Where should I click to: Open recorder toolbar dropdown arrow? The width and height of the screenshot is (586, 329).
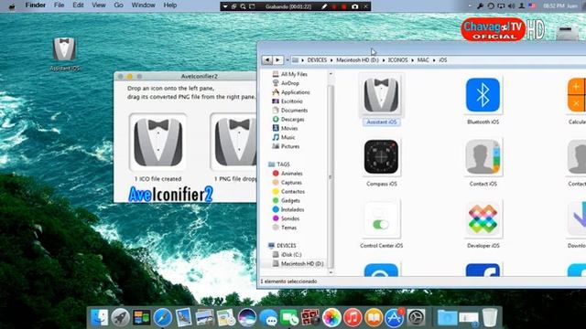pos(225,6)
